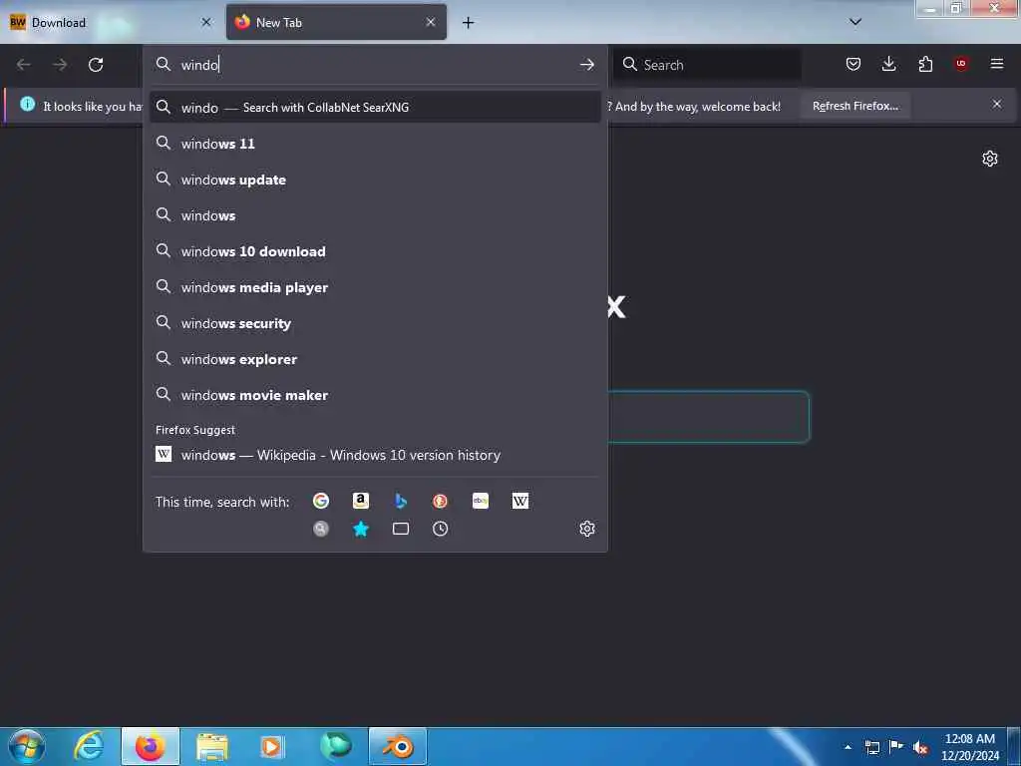Screen dimensions: 1021x766
Task: Select 'windows movie maker' suggestion
Action: [375, 395]
